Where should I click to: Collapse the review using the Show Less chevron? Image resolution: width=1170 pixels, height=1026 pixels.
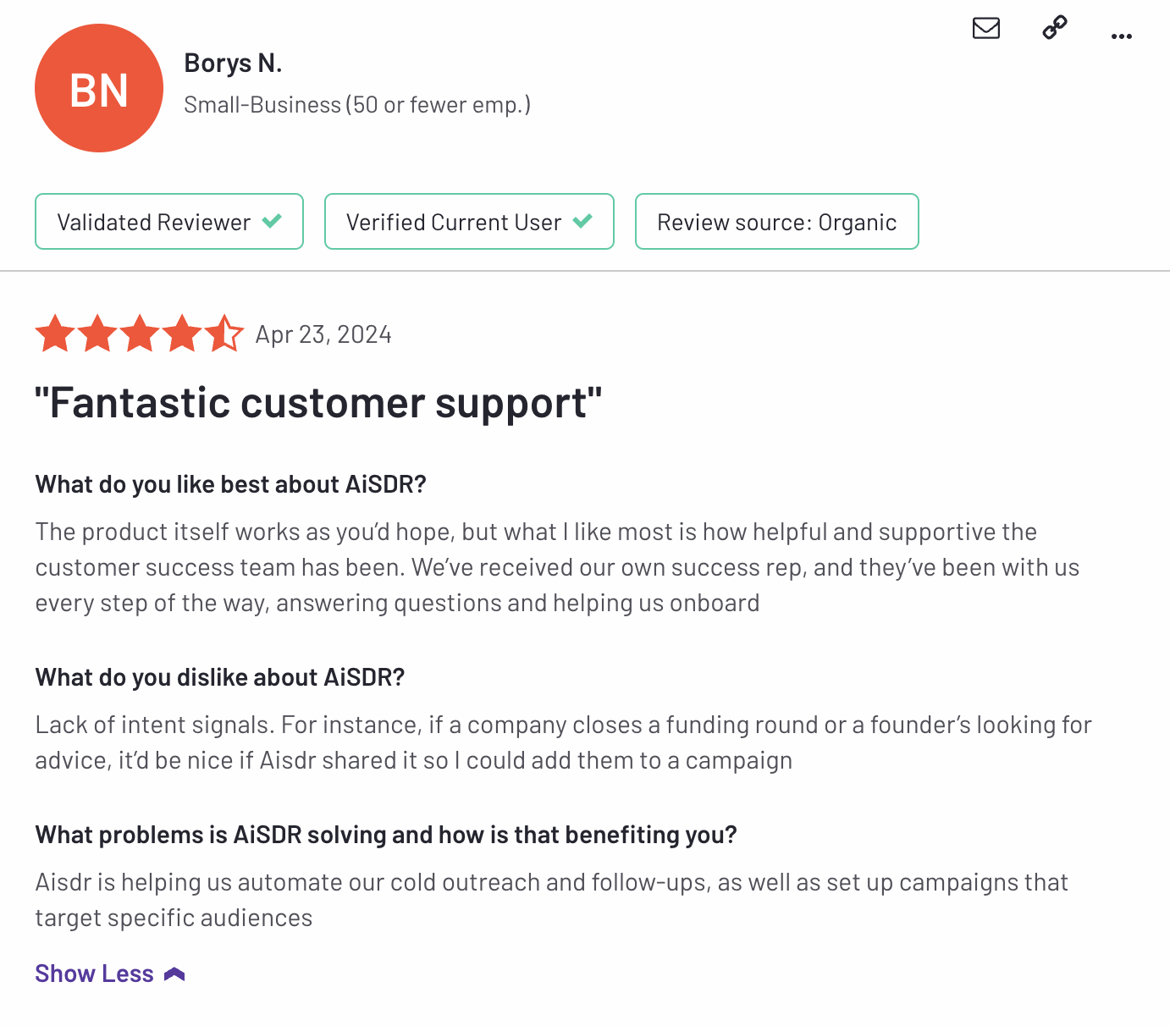point(174,974)
